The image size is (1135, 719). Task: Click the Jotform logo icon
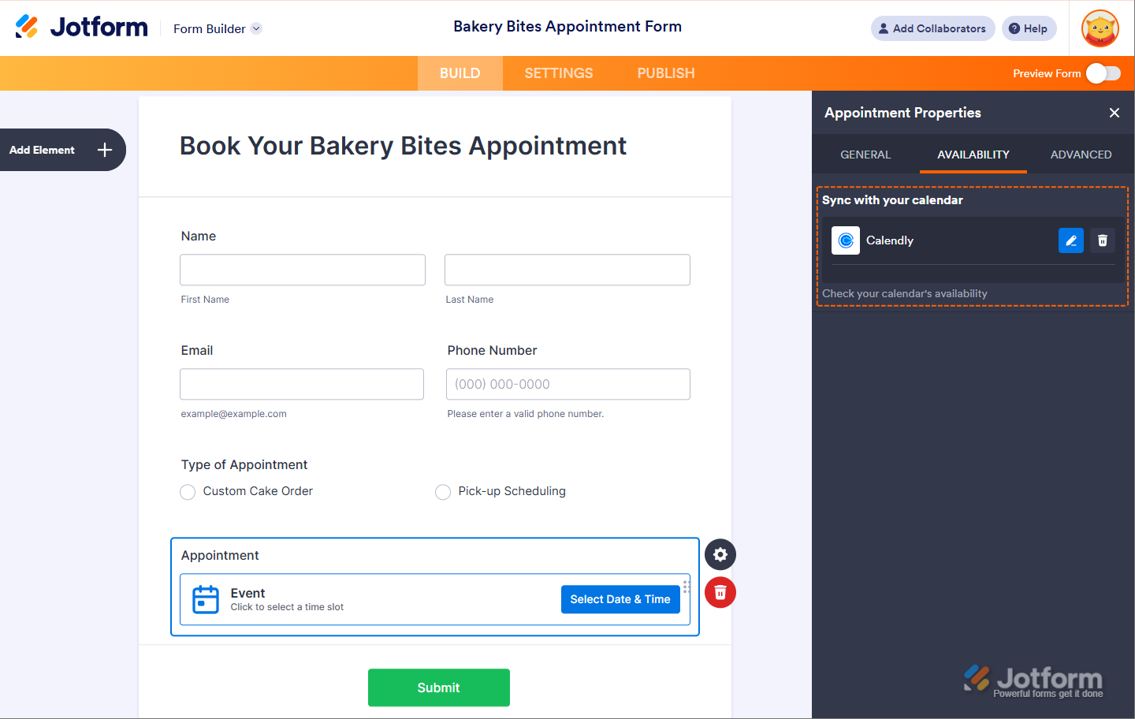tap(27, 27)
